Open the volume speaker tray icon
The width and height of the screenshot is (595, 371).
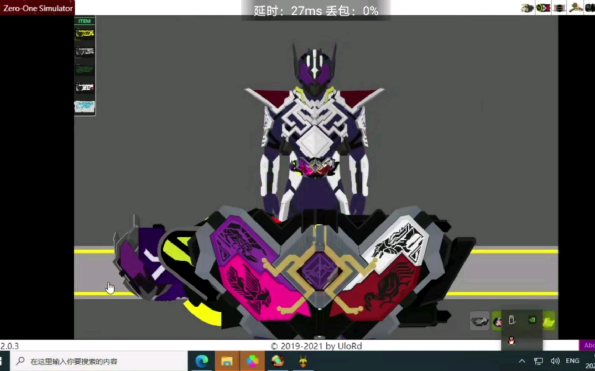point(555,361)
